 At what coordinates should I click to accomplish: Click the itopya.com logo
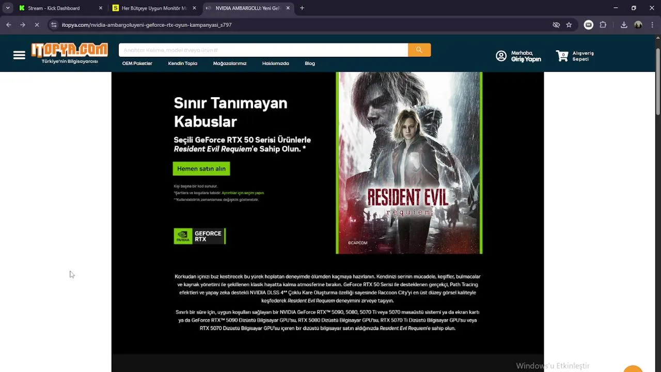pos(70,50)
